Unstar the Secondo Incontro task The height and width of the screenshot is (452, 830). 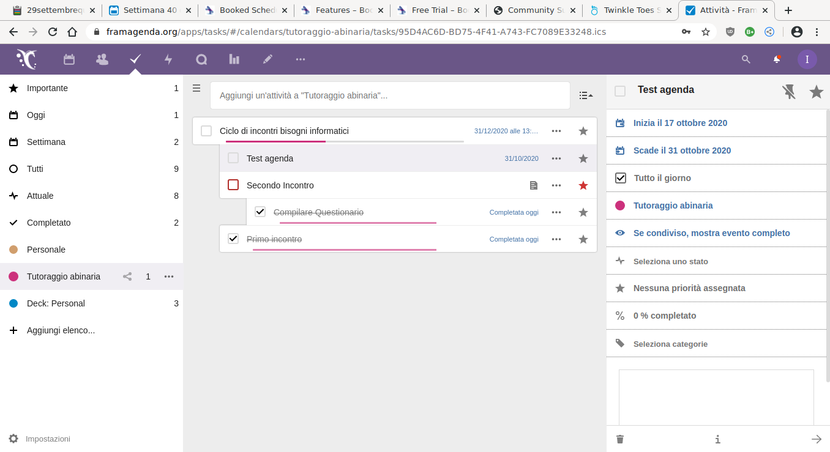[583, 185]
